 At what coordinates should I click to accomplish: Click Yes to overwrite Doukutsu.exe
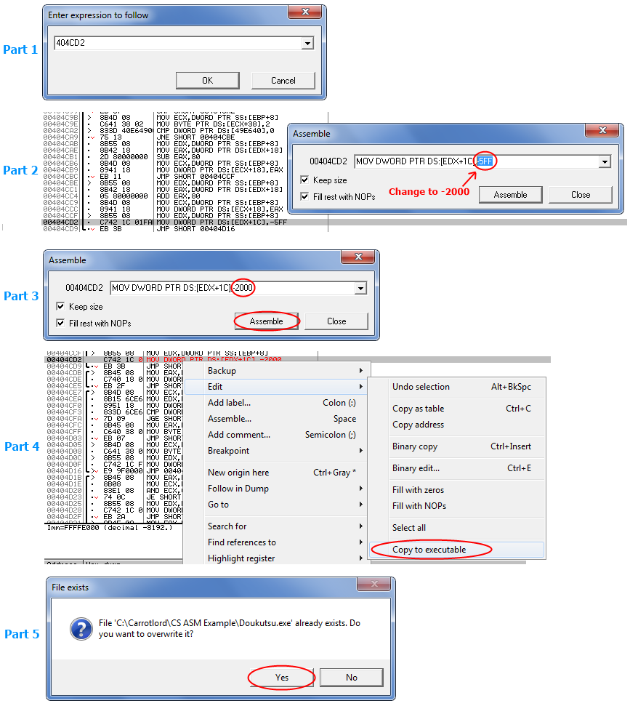pos(282,677)
